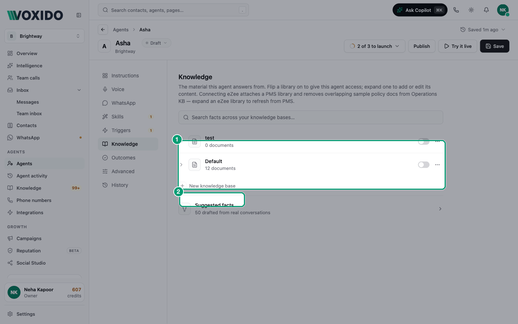Open Campaigns page
The height and width of the screenshot is (324, 518).
point(44,238)
